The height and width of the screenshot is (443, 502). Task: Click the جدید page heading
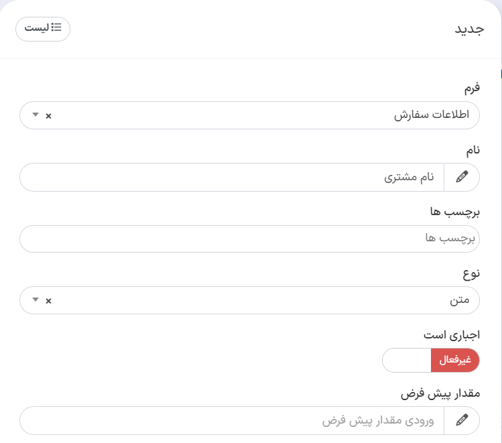point(469,29)
